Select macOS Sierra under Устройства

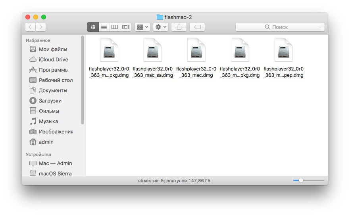(x=55, y=173)
